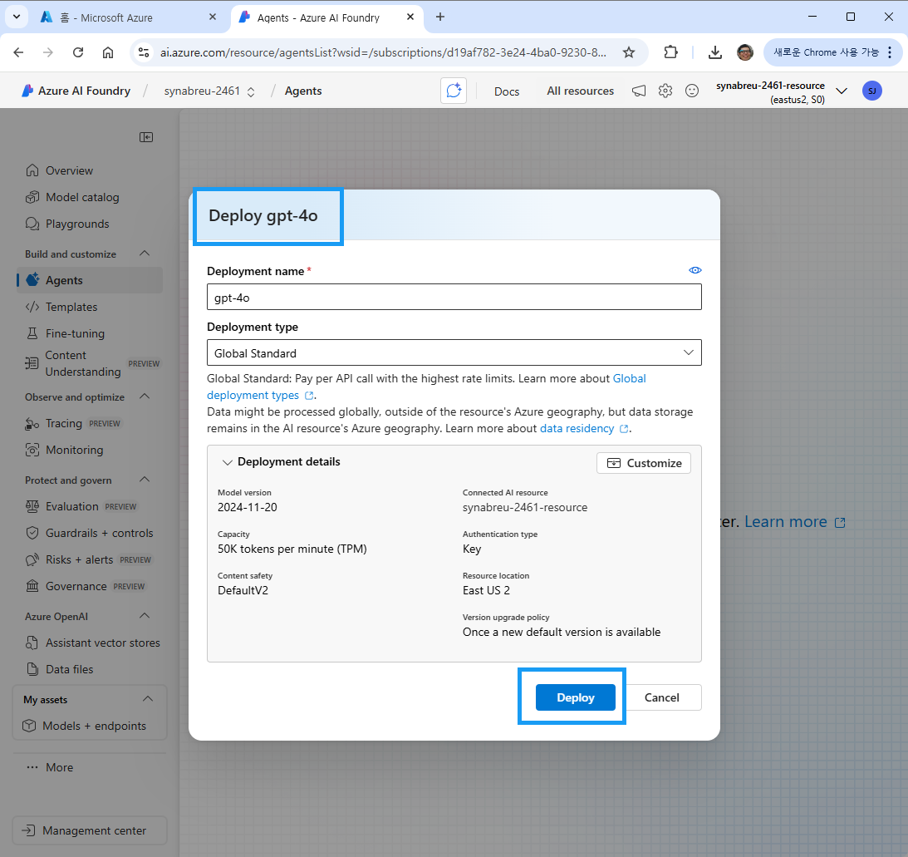Collapse the My assets section
The image size is (908, 857).
pyautogui.click(x=148, y=699)
